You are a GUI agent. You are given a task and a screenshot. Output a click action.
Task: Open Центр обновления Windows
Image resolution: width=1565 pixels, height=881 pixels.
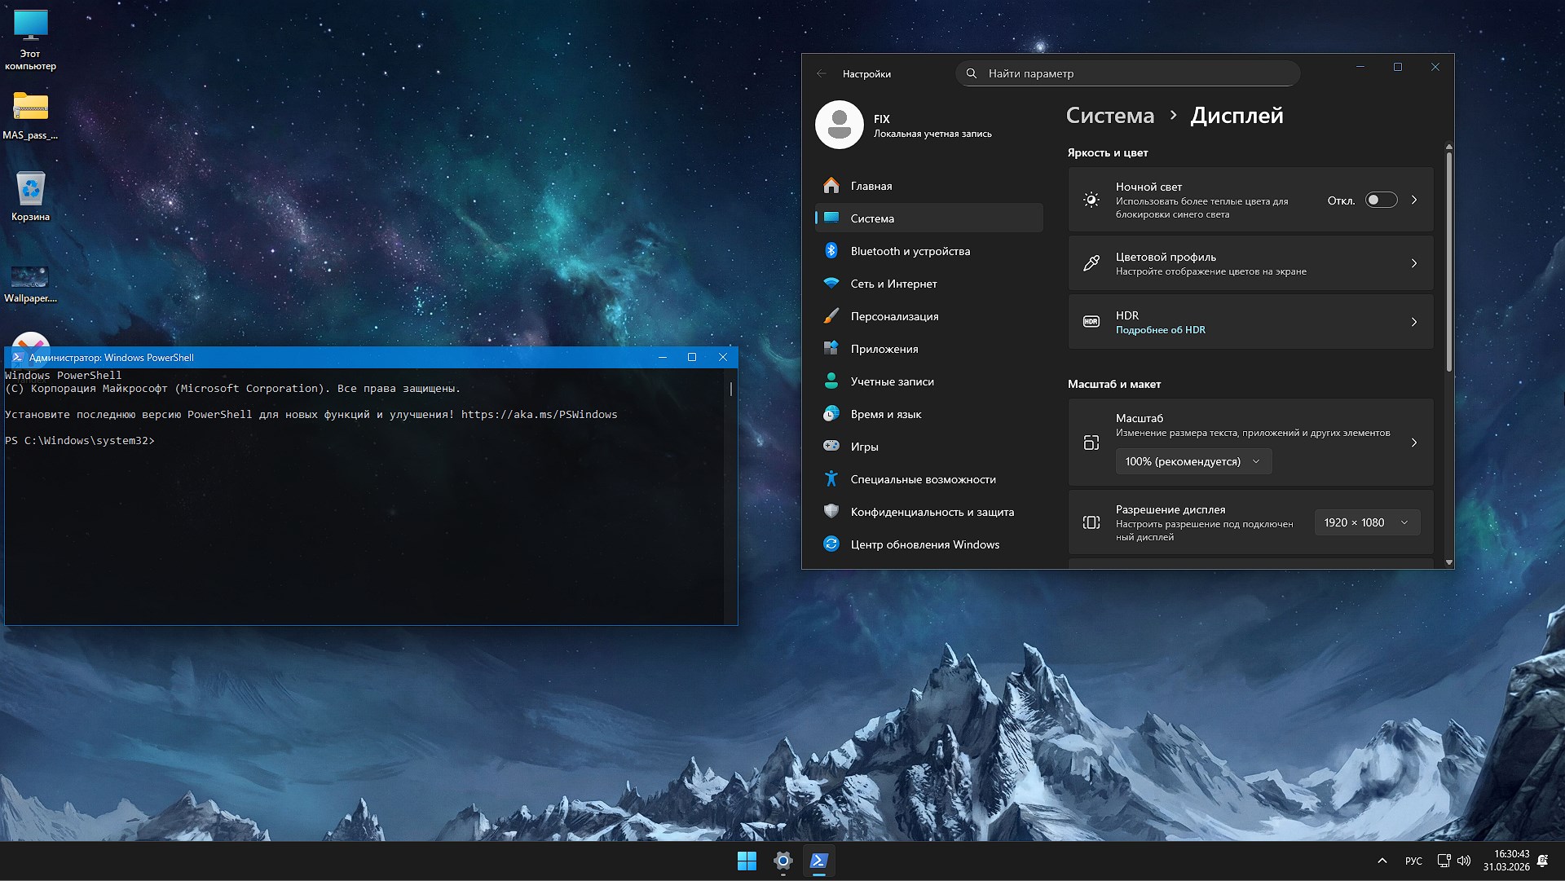924,544
